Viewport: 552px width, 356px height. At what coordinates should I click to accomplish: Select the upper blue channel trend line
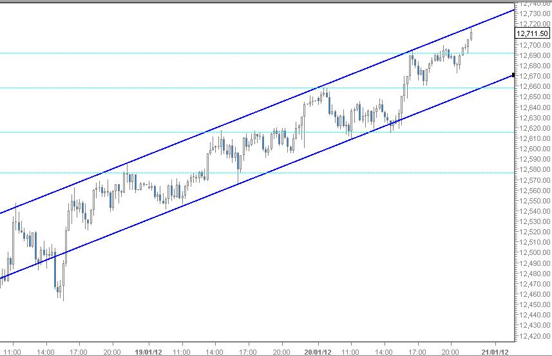[x=257, y=111]
